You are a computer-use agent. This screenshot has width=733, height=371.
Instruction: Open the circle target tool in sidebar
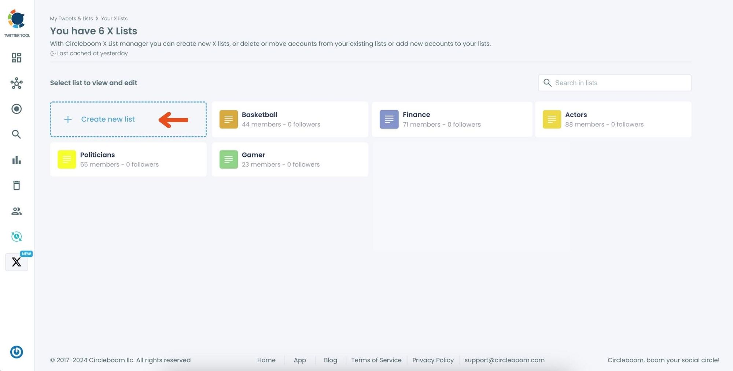click(16, 109)
